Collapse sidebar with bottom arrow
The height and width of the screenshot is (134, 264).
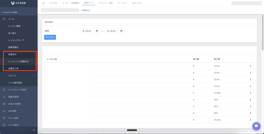pos(34,130)
